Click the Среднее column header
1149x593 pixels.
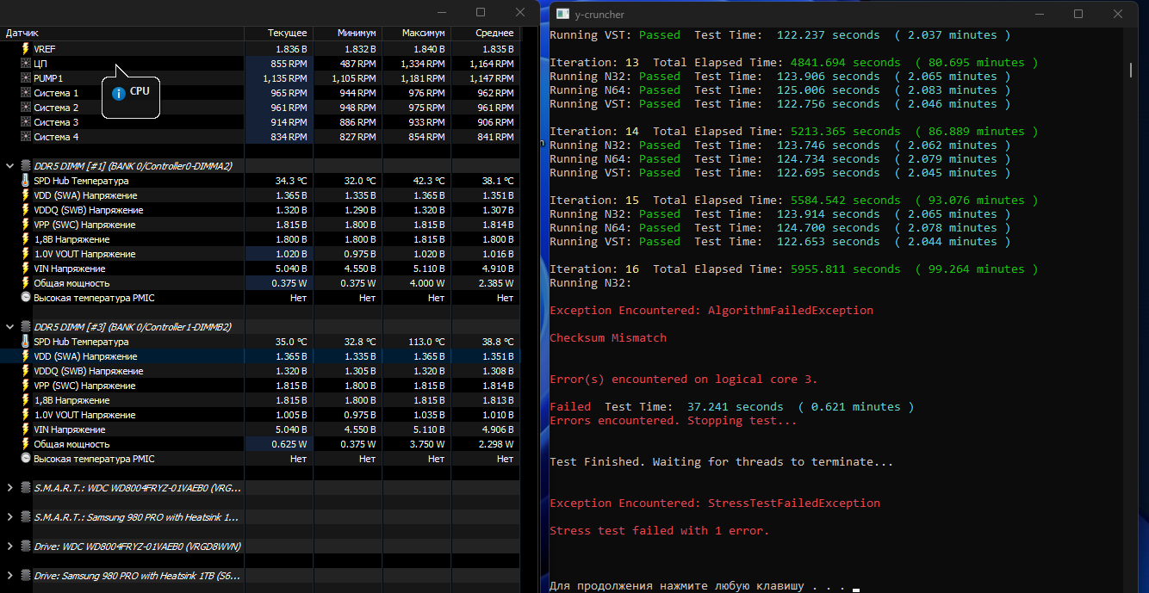[486, 33]
